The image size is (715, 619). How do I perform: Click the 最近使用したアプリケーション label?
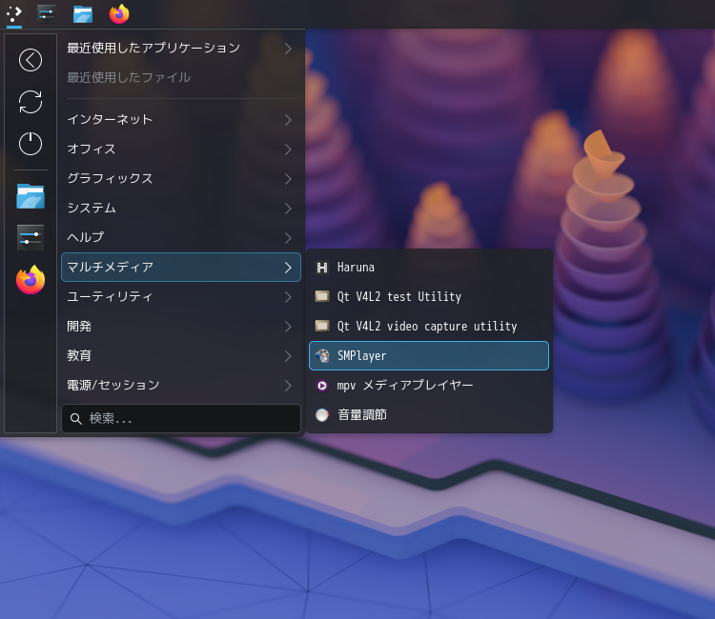[x=153, y=49]
